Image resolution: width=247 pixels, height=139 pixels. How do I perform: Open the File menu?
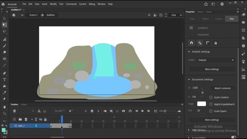[24, 4]
